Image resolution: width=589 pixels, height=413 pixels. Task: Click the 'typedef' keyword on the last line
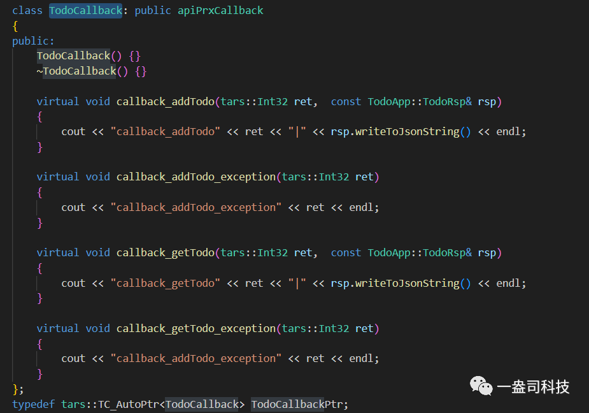coord(34,404)
